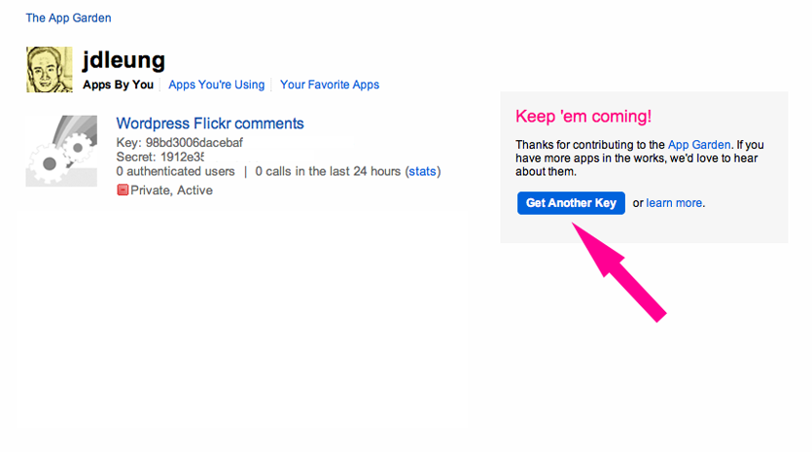
Task: Open App Garden link in sidebar text
Action: pos(699,145)
